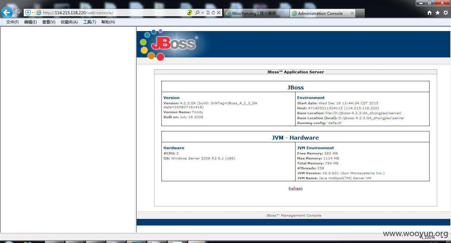Screen dimensions: 451x243
Task: Switch to the WooYun.org tab
Action: [x=257, y=13]
